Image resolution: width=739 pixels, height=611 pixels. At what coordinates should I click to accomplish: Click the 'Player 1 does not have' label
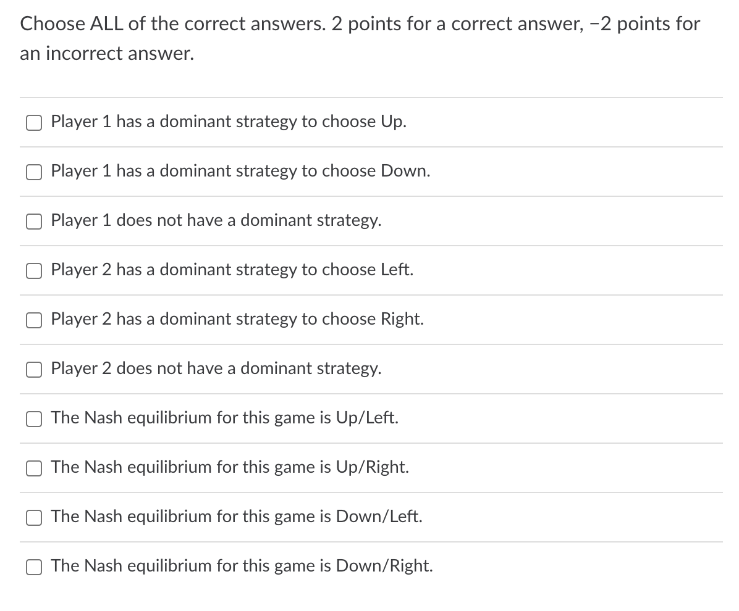(x=216, y=220)
